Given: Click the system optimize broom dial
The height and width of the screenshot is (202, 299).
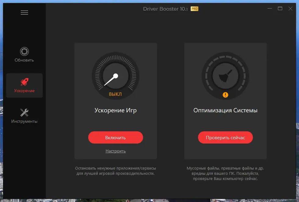Looking at the screenshot, I should [225, 76].
